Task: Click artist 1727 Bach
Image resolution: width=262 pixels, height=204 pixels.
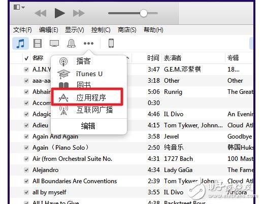Action: [178, 159]
